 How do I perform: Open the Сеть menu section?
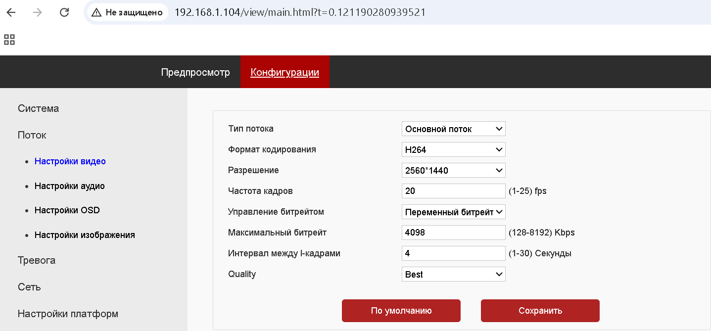[29, 287]
